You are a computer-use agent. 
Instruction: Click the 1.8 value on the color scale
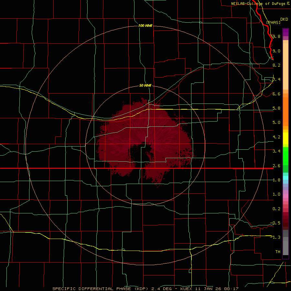click(276, 180)
